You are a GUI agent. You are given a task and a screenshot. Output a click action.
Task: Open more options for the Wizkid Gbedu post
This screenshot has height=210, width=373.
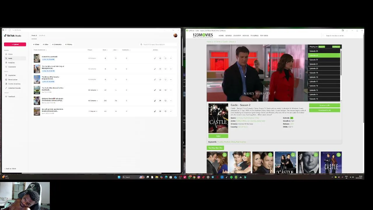[171, 101]
